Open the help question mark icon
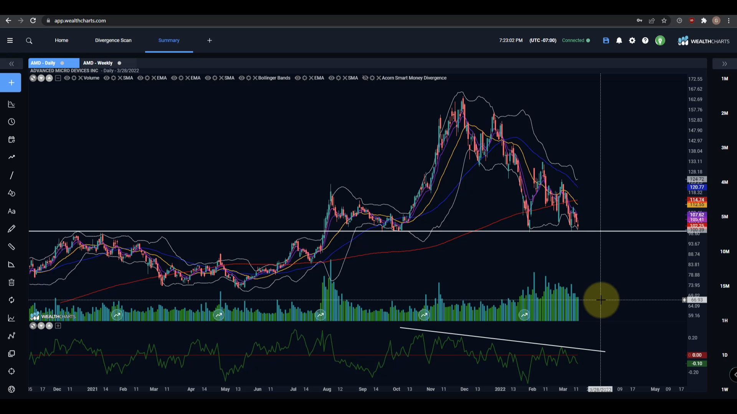 [645, 40]
